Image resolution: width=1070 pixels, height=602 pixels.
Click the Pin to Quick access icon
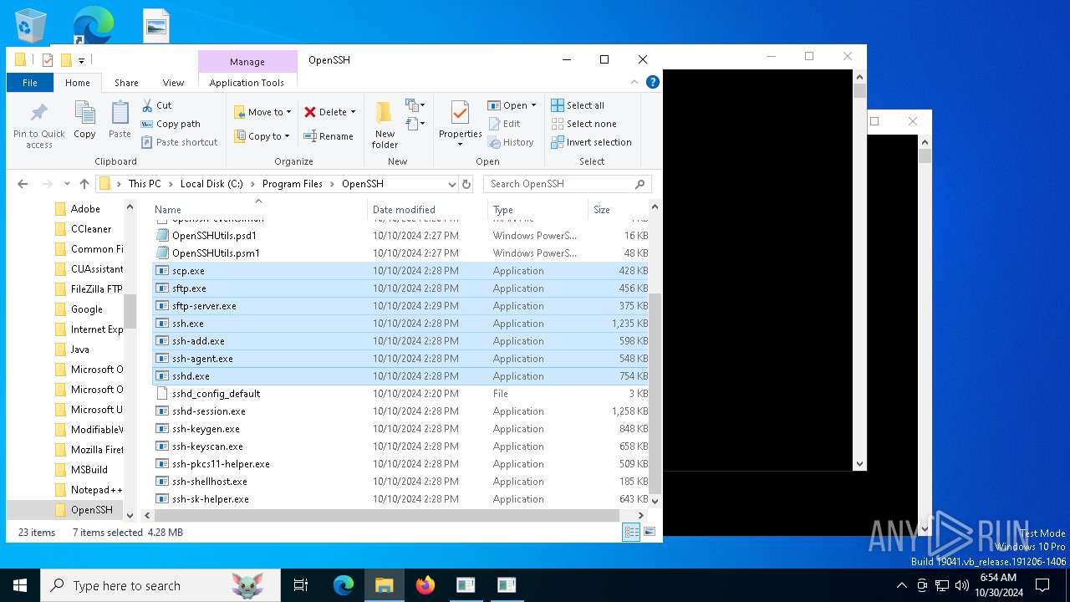tap(38, 125)
